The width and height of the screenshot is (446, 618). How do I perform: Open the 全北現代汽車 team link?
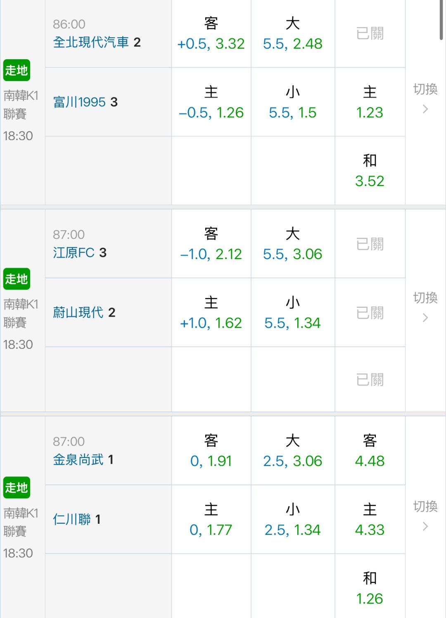tap(91, 42)
